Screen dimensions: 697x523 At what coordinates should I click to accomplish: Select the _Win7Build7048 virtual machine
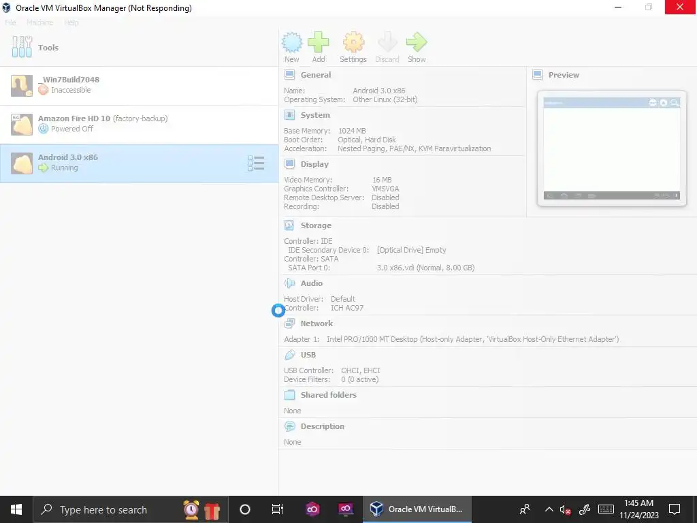coord(139,86)
